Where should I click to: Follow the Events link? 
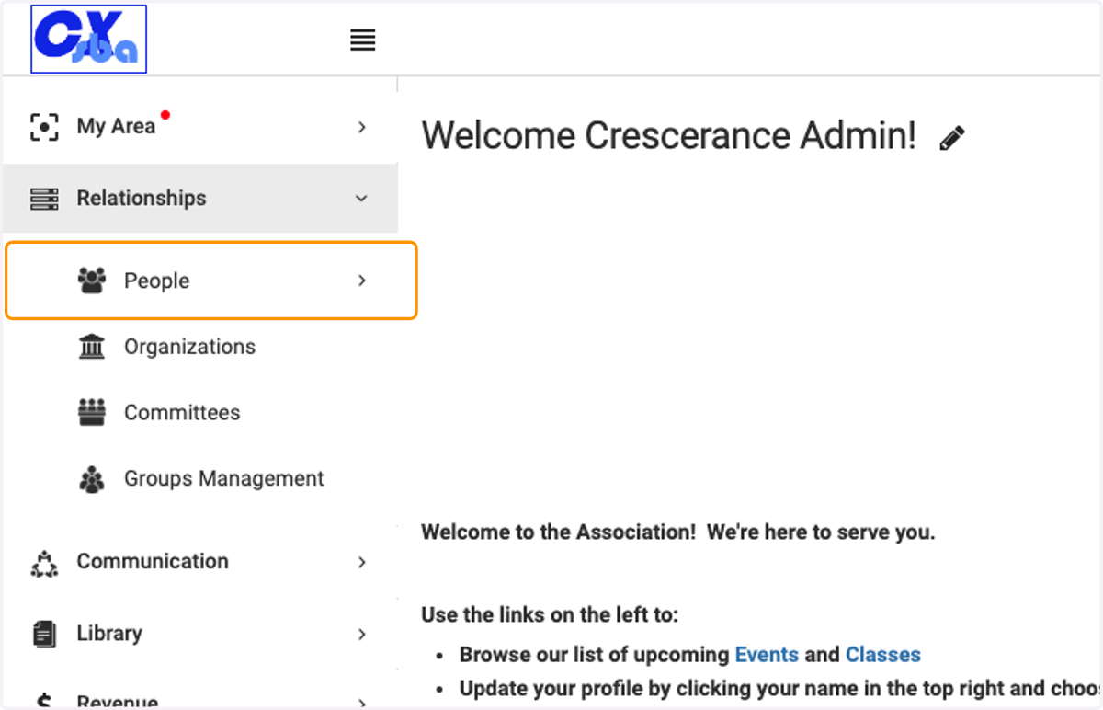767,655
